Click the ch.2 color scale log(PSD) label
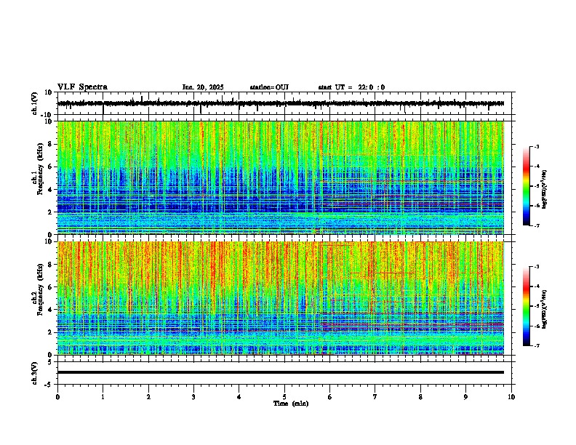The image size is (576, 445). pos(545,309)
